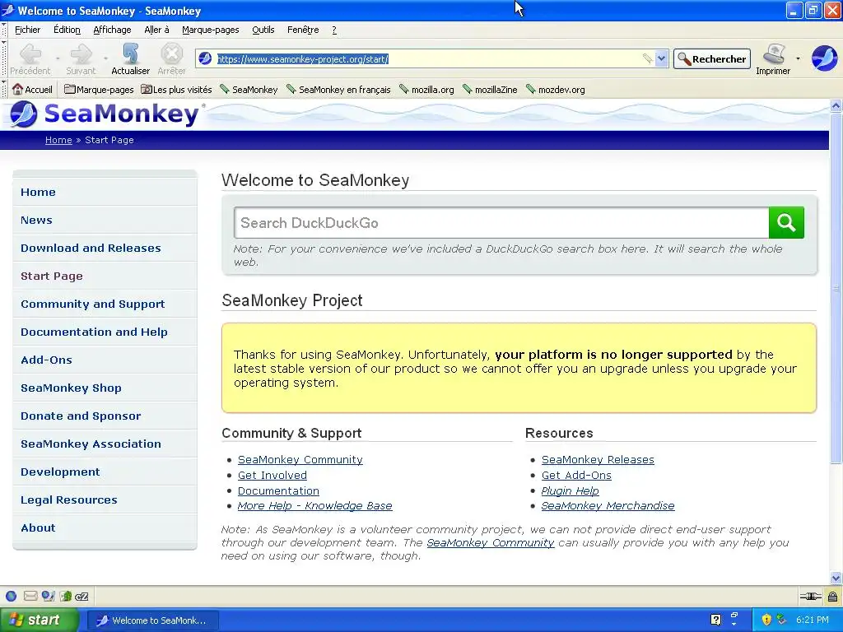Open Navigator from the status bar globe icon
The height and width of the screenshot is (632, 843).
[x=12, y=596]
